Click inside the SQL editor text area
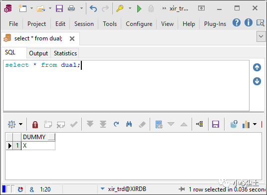The width and height of the screenshot is (267, 195). click(x=126, y=86)
